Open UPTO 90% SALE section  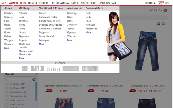click(x=108, y=3)
